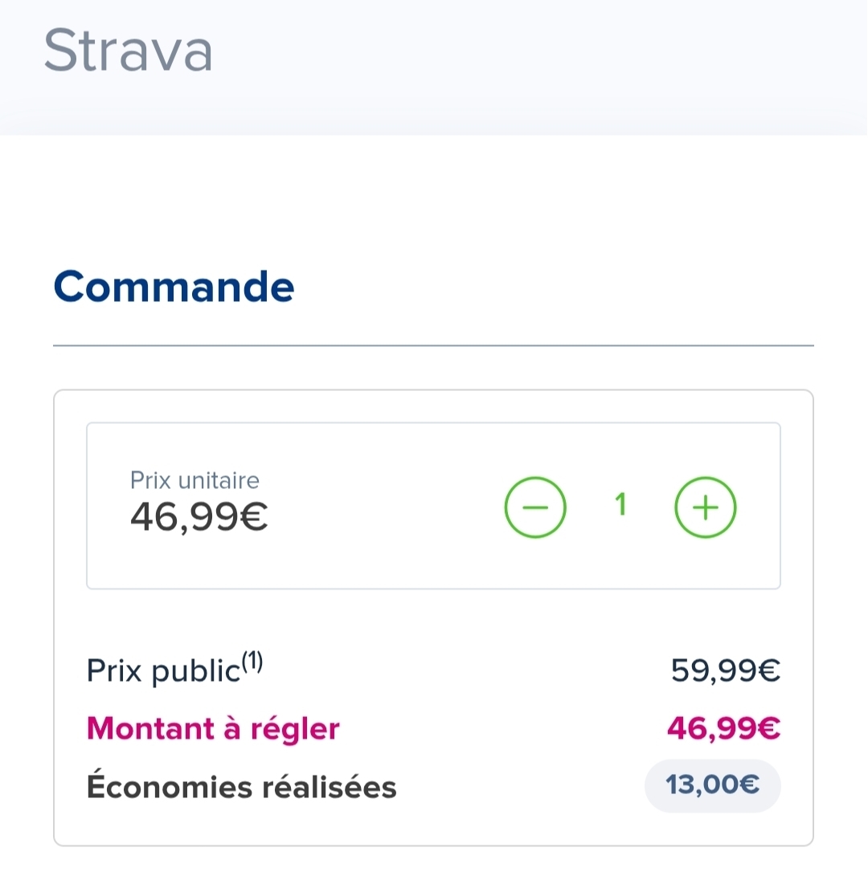Viewport: 868px width, 884px height.
Task: Click the quantity value 1
Action: click(x=620, y=506)
